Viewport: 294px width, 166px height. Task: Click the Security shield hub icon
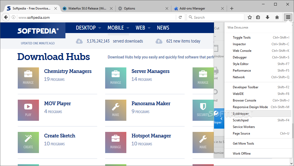(203, 110)
